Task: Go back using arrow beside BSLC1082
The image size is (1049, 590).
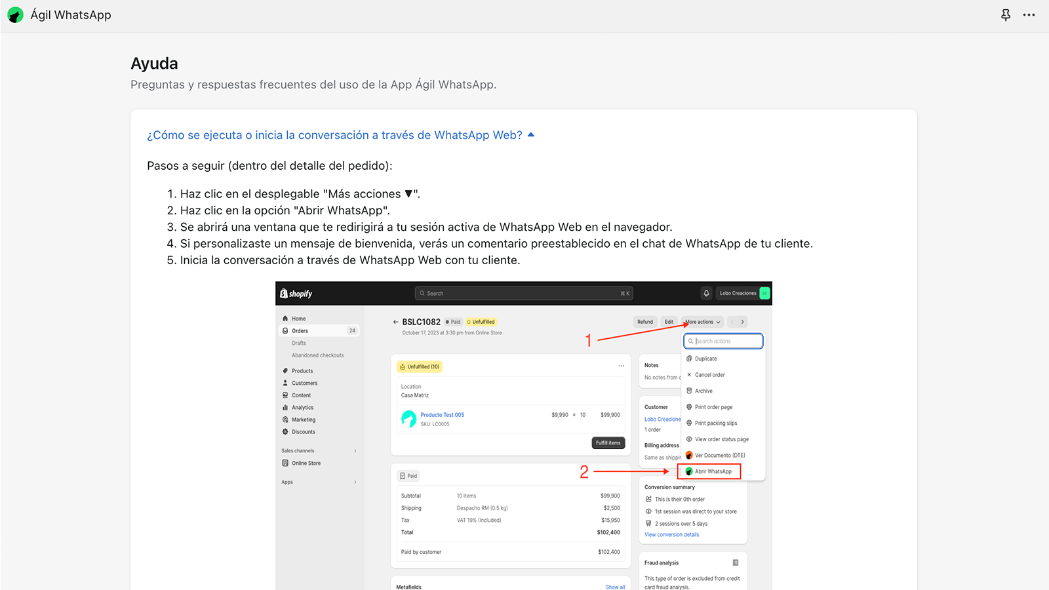Action: point(395,322)
